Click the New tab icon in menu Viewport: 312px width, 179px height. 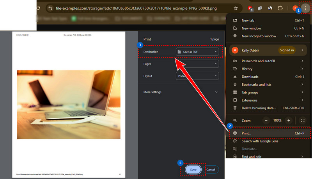pos(235,20)
